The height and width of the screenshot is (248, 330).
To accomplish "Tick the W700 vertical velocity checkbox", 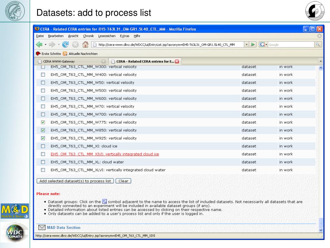I will coord(43,114).
